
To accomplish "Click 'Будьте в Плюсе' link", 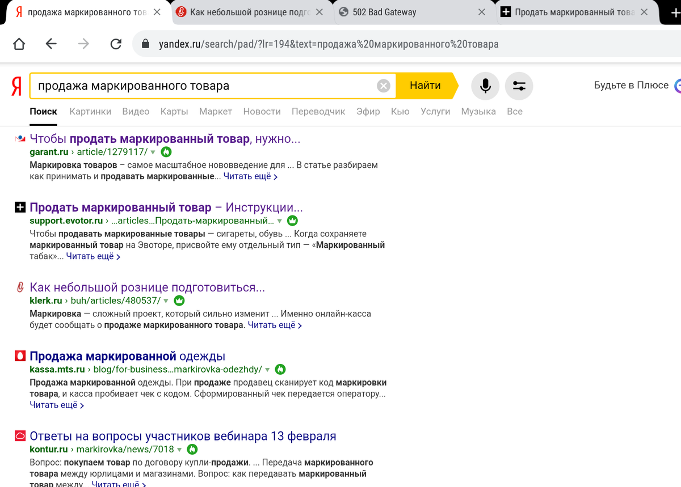I will [x=631, y=86].
